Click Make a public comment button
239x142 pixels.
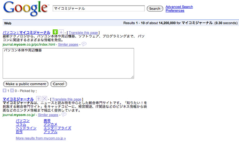(x=26, y=84)
